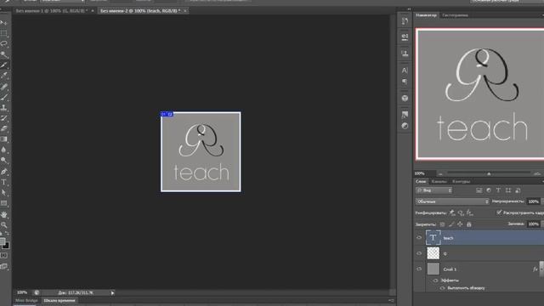
Task: Switch to the Навигатор tab
Action: point(427,15)
